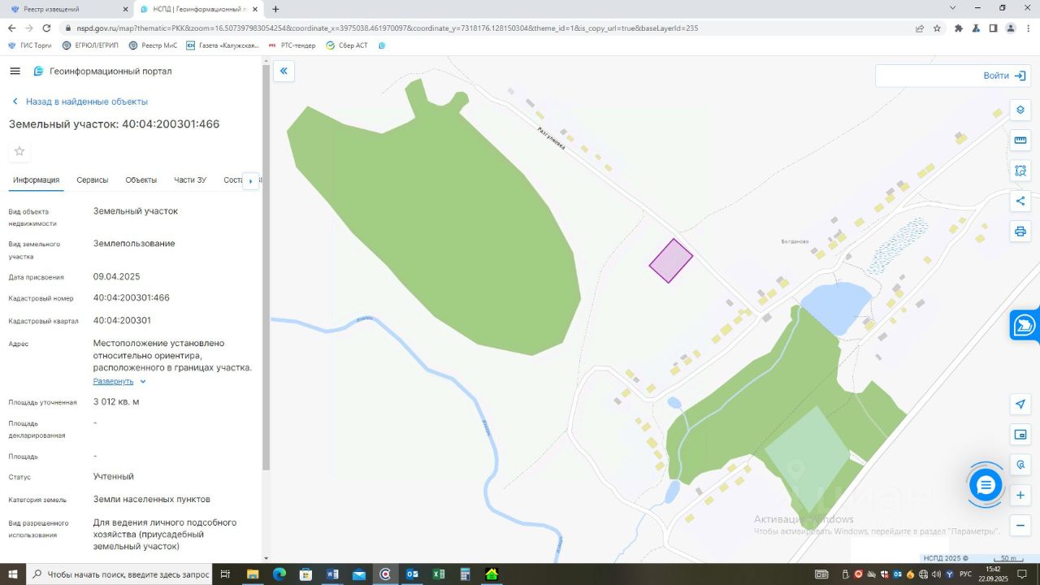Click Земли населенных пунктов category value
Viewport: 1040px width, 585px height.
(152, 499)
